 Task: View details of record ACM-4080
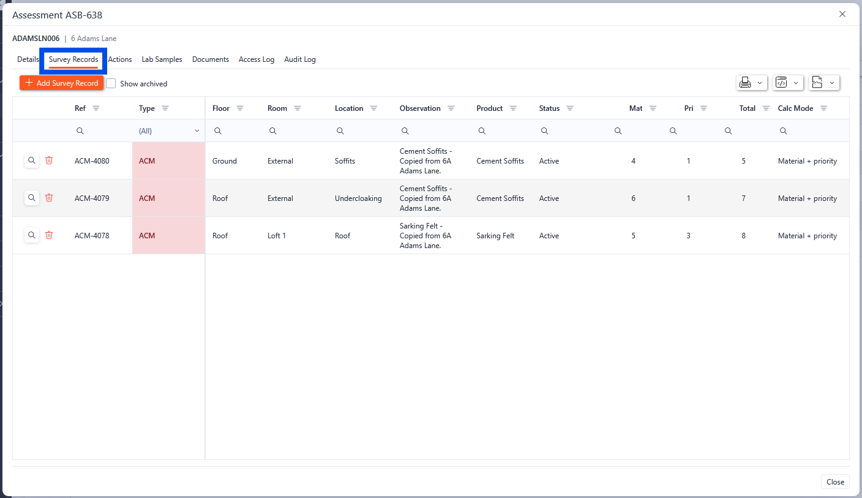pyautogui.click(x=32, y=161)
